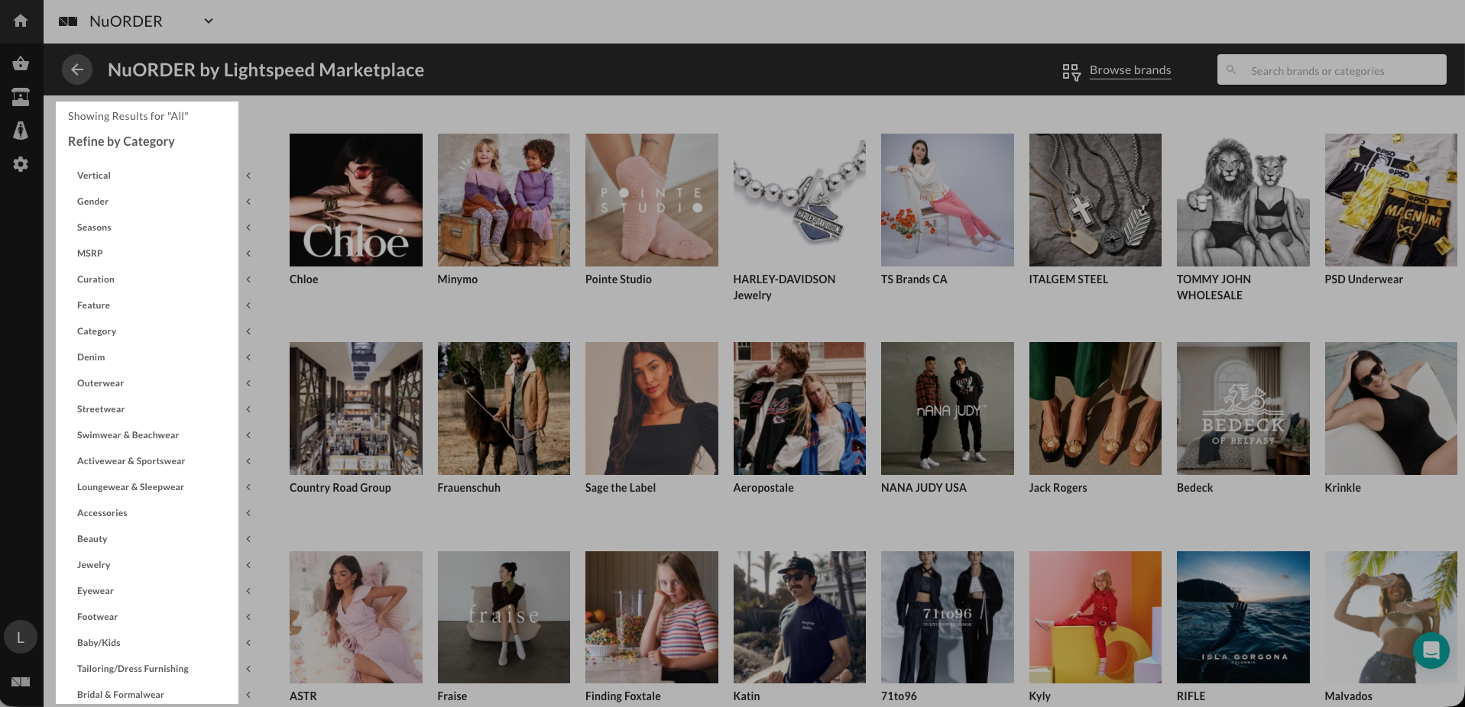
Task: Open the settings gear sidebar icon
Action: point(21,164)
